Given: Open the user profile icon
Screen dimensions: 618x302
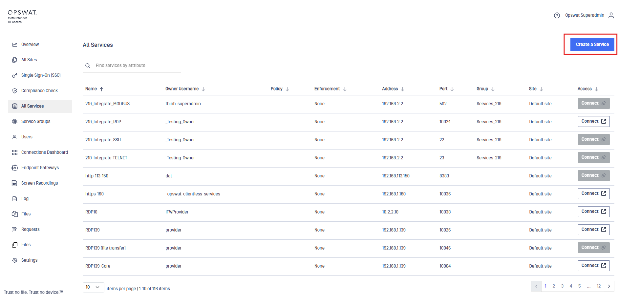Looking at the screenshot, I should point(611,15).
